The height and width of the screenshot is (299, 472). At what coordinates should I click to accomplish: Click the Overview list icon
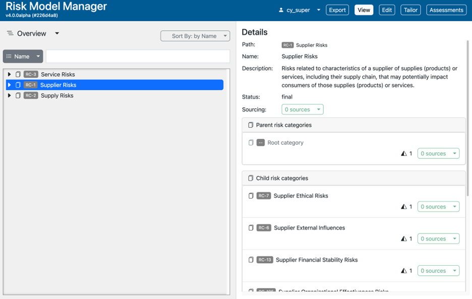click(10, 33)
